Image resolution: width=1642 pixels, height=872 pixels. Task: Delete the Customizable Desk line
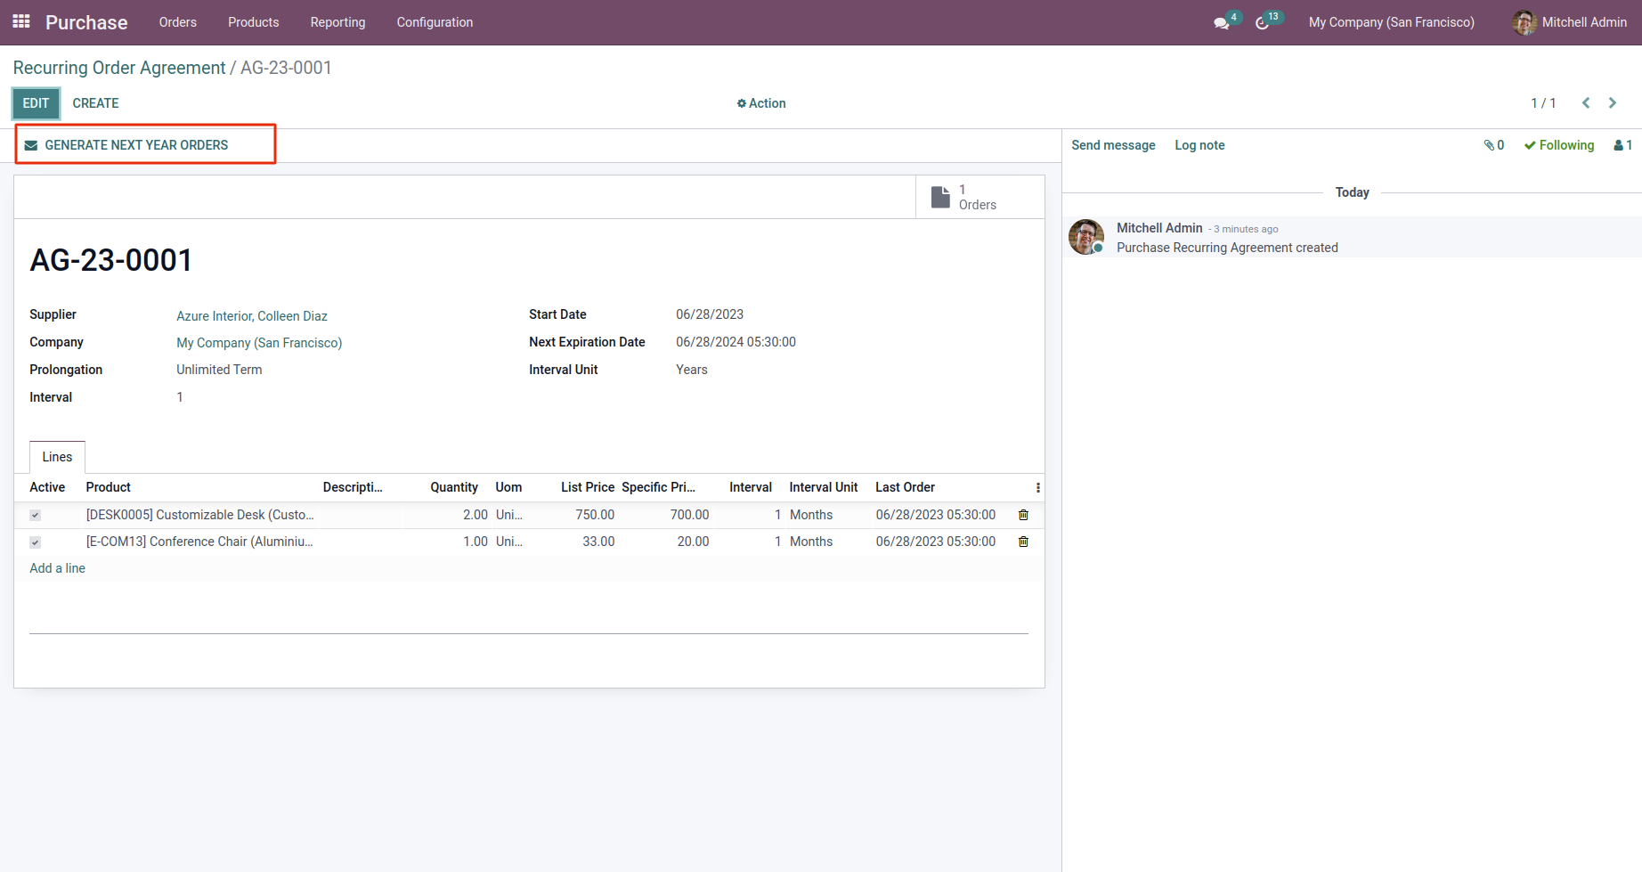coord(1023,515)
